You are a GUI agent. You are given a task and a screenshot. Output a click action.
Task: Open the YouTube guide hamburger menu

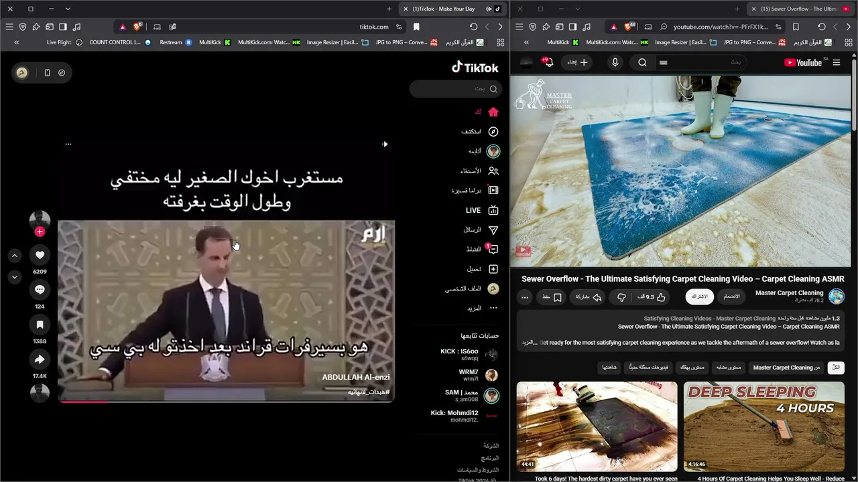pyautogui.click(x=837, y=62)
